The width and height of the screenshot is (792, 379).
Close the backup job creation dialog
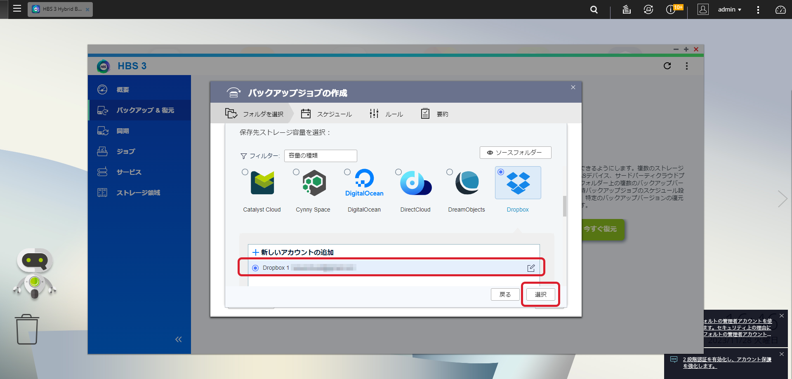[x=573, y=87]
